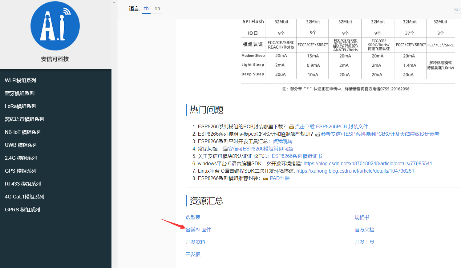The image size is (461, 268).
Task: Switch language to en
Action: 157,9
